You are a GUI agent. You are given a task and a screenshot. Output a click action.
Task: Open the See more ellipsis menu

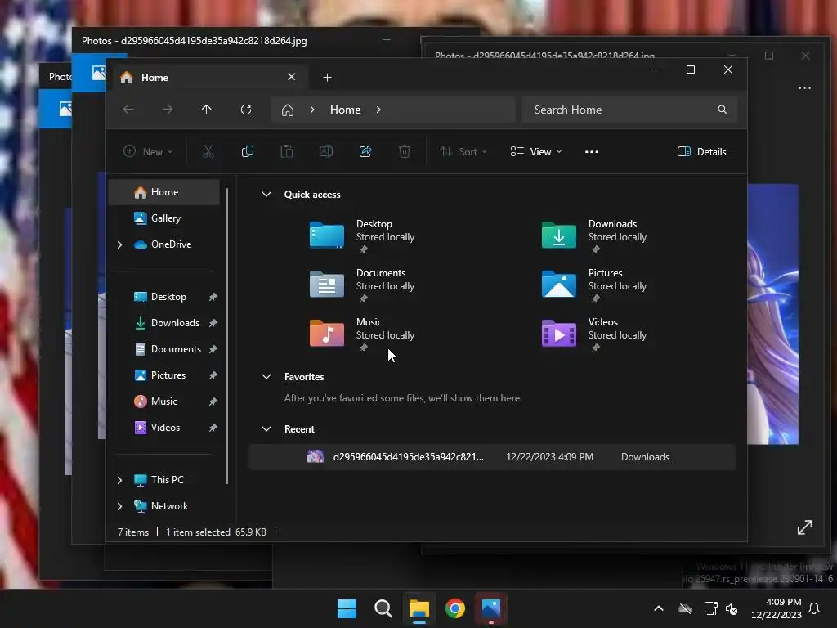click(592, 151)
